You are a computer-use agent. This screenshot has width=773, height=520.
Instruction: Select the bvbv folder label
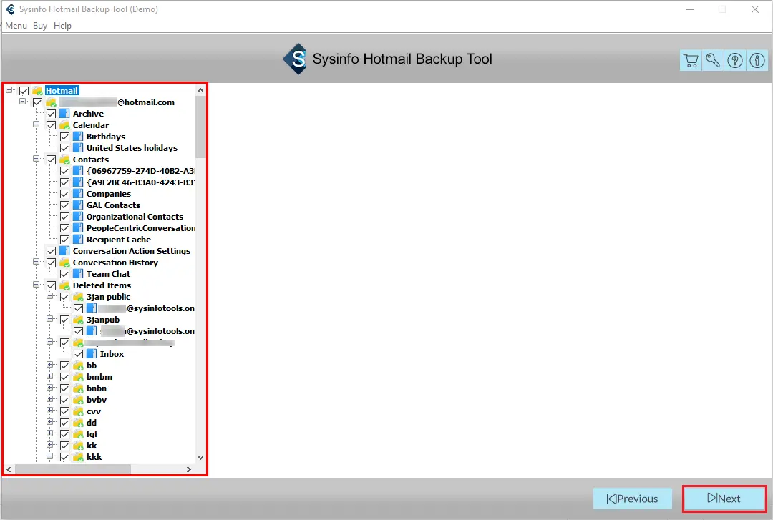click(x=97, y=400)
